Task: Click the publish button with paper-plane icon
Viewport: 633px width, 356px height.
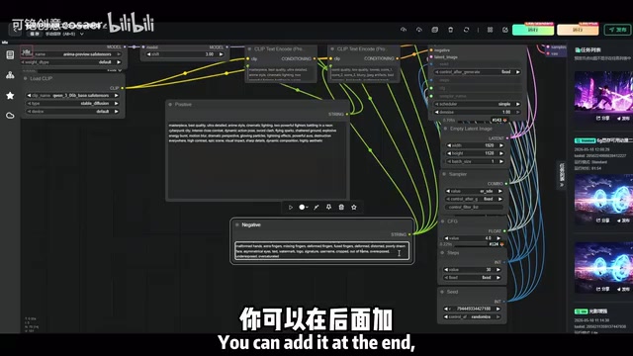Action: 617,30
